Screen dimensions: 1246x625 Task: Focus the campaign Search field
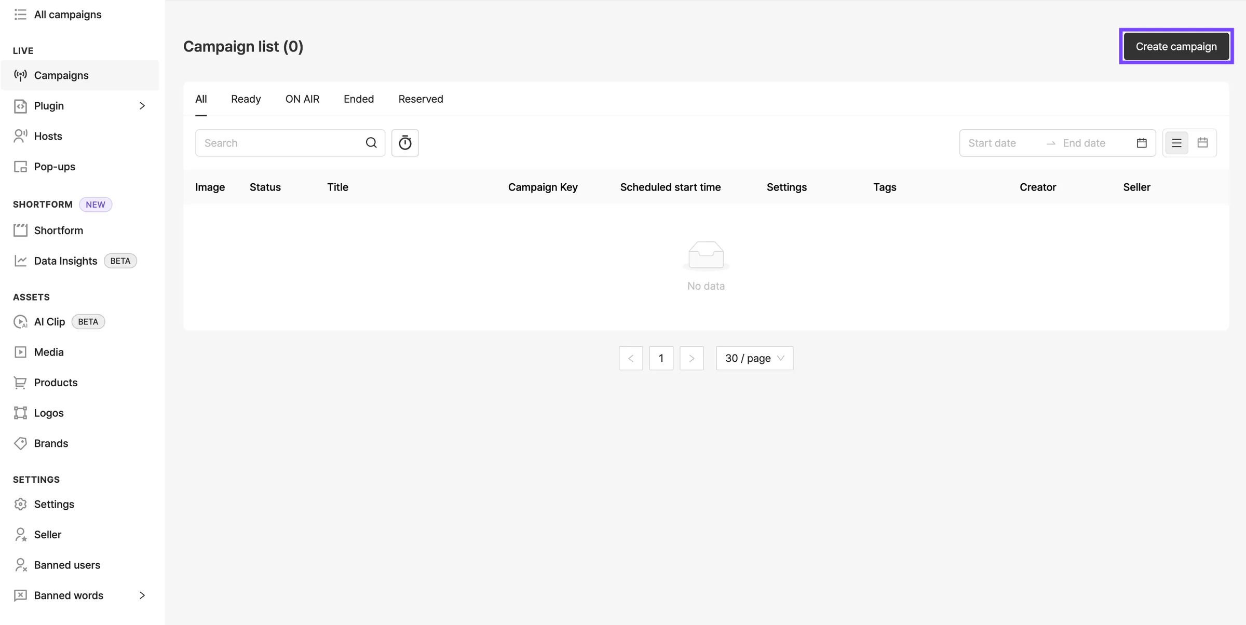tap(290, 143)
